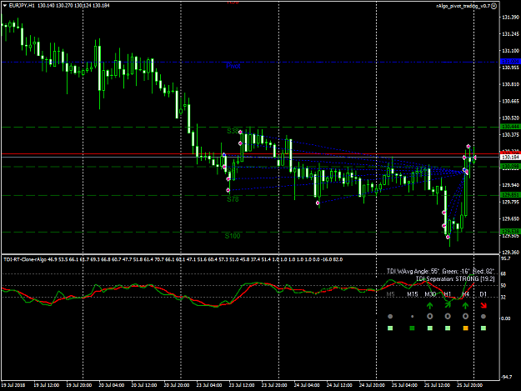
Task: Click the TDI-RT-Clone-rAlgo indicator title values
Action: point(173,259)
